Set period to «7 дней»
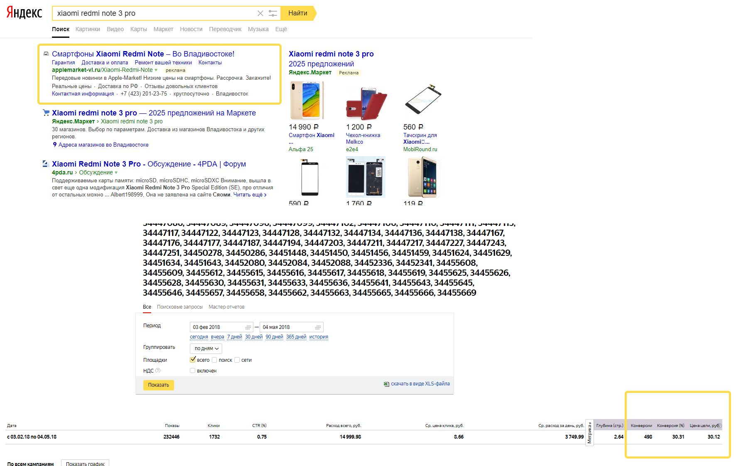 pyautogui.click(x=235, y=337)
